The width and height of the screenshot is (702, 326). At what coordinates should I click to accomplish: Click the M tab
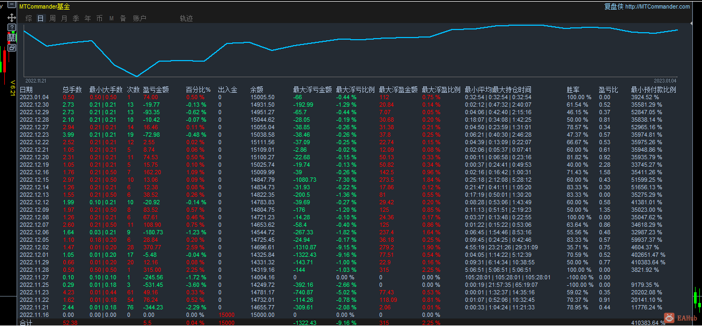(112, 18)
